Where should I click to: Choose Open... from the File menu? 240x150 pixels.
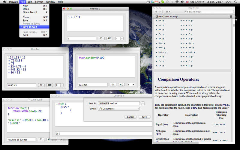[x=34, y=9]
